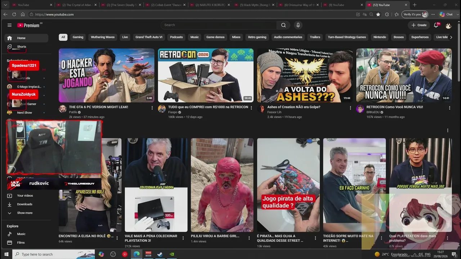
Task: Open options for RETROCON Como Você video
Action: click(449, 108)
